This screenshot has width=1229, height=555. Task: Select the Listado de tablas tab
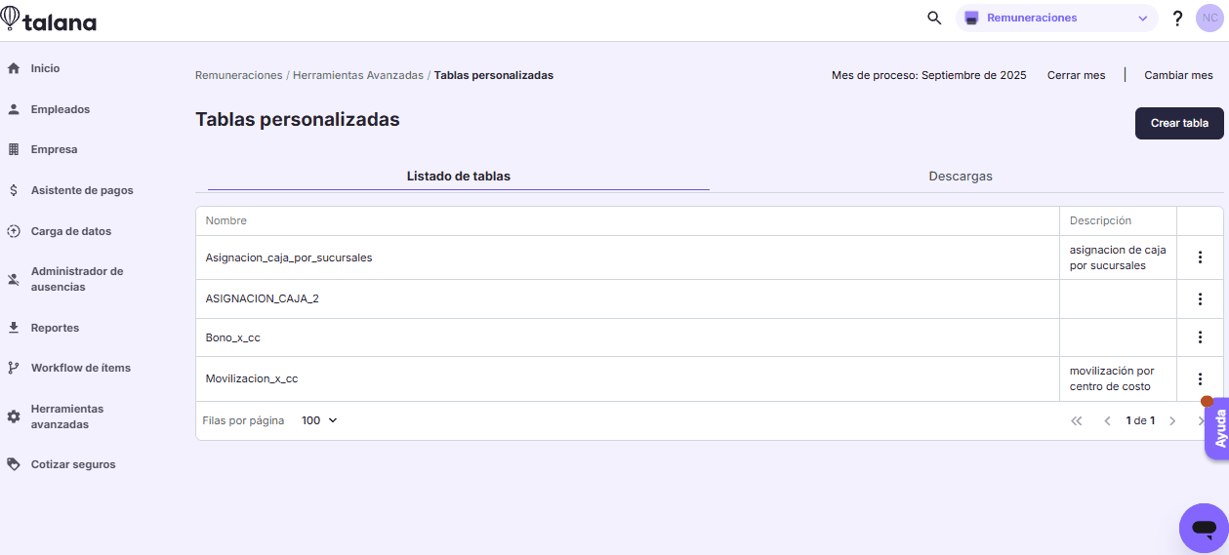pyautogui.click(x=458, y=177)
